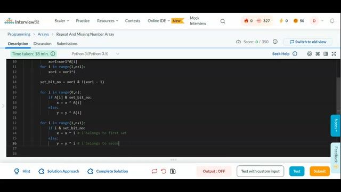Click the New badge
This screenshot has height=192, width=341.
(177, 21)
